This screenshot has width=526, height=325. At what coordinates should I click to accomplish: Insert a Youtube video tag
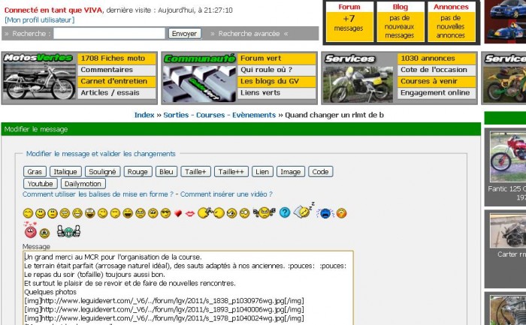(41, 184)
